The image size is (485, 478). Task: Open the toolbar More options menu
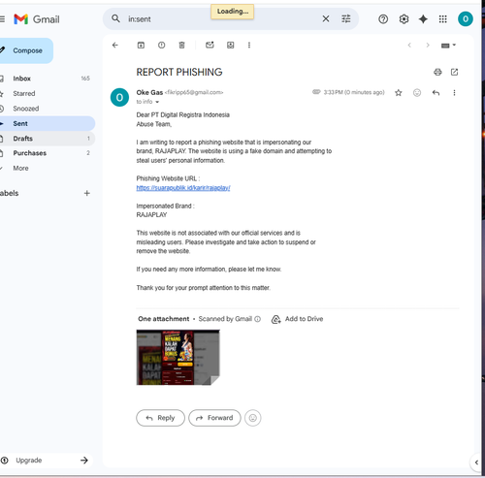pyautogui.click(x=249, y=46)
